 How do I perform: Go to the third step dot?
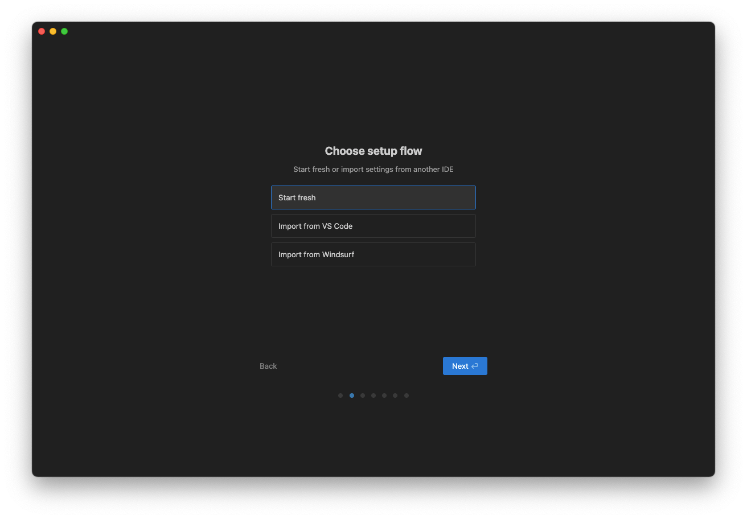coord(363,396)
